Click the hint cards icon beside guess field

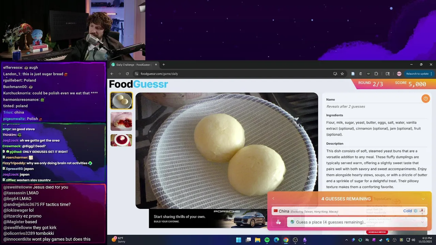point(278,222)
